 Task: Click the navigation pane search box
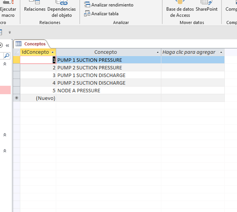pyautogui.click(x=2, y=56)
